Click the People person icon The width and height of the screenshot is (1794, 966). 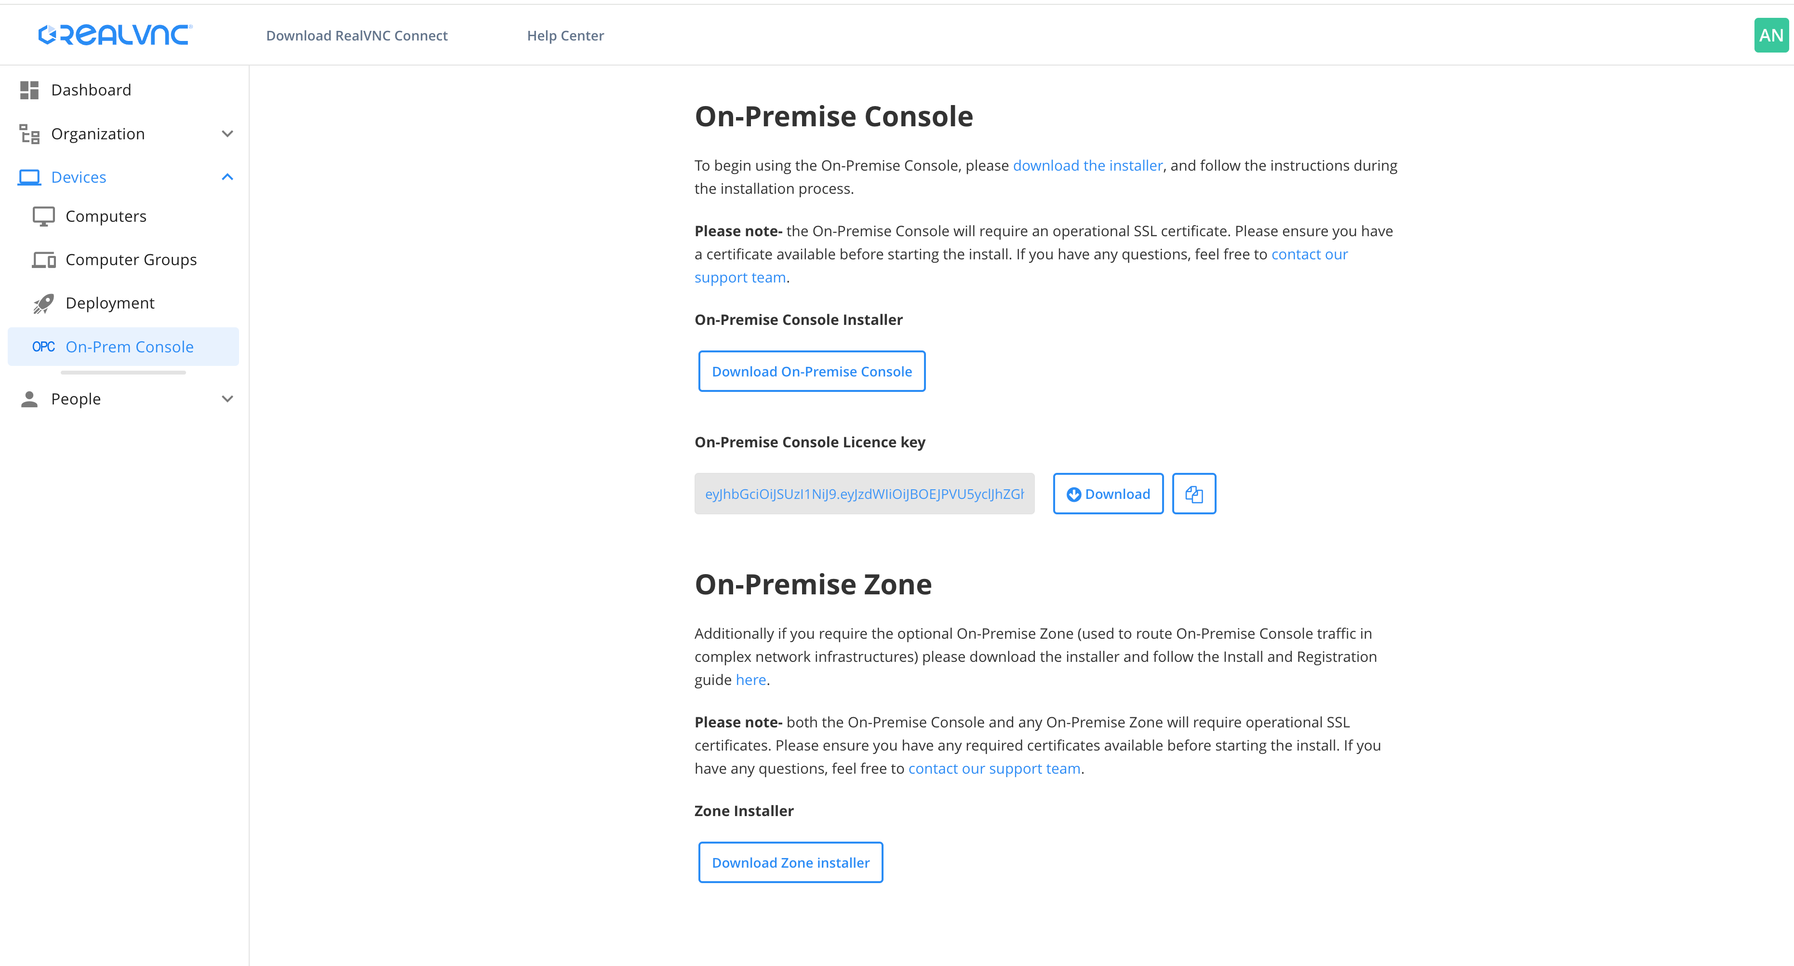(x=29, y=399)
